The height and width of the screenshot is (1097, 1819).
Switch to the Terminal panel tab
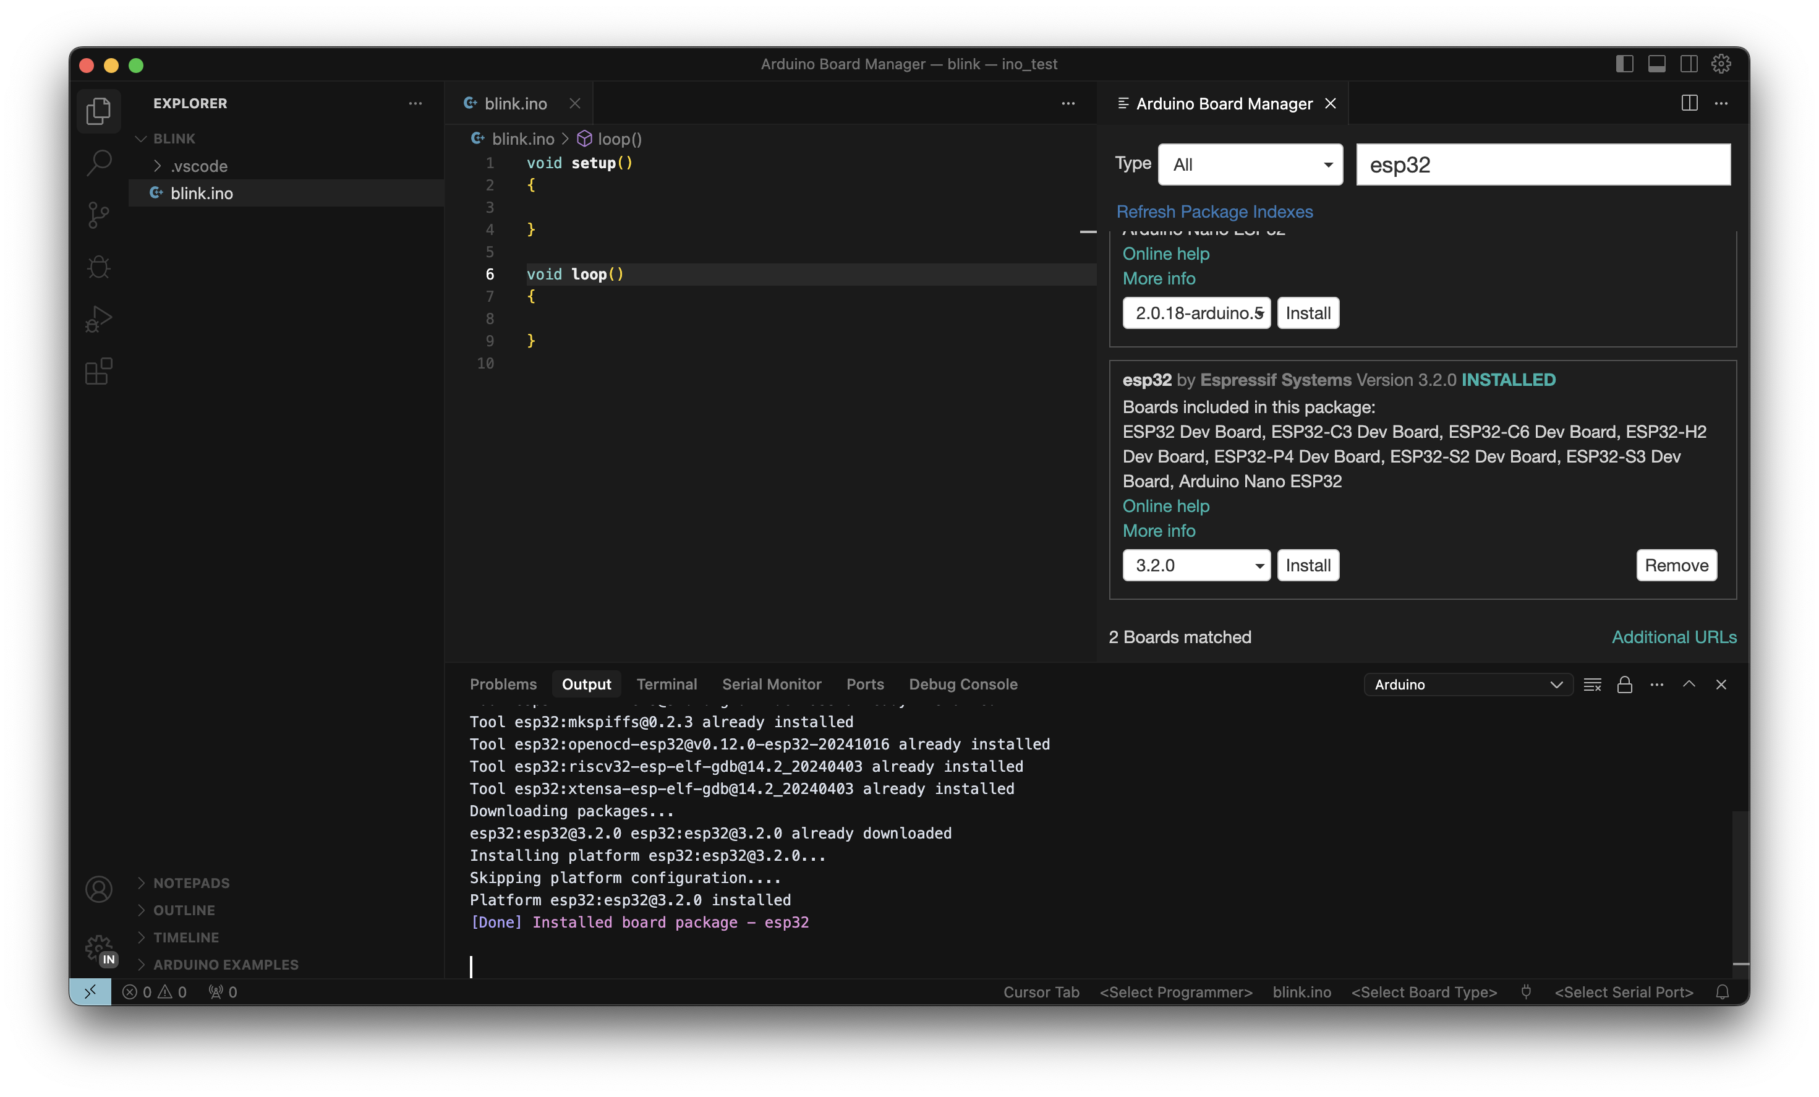(666, 685)
